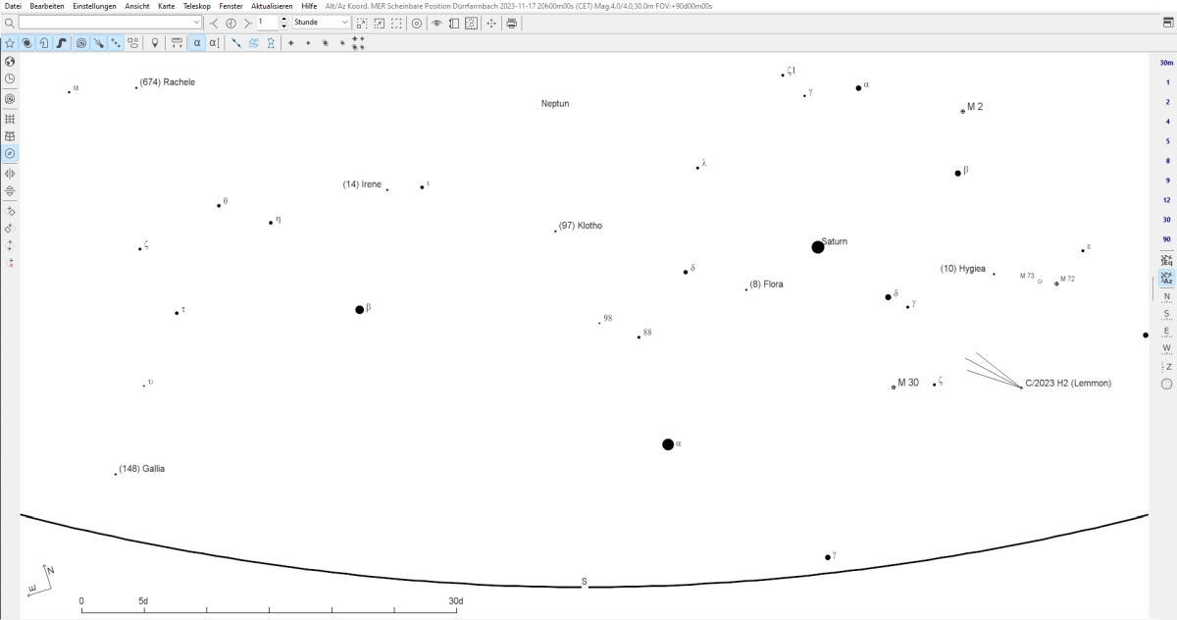
Task: Toggle star display star icon
Action: point(10,43)
